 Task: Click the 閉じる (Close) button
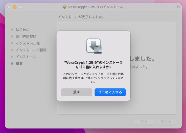click(166, 121)
